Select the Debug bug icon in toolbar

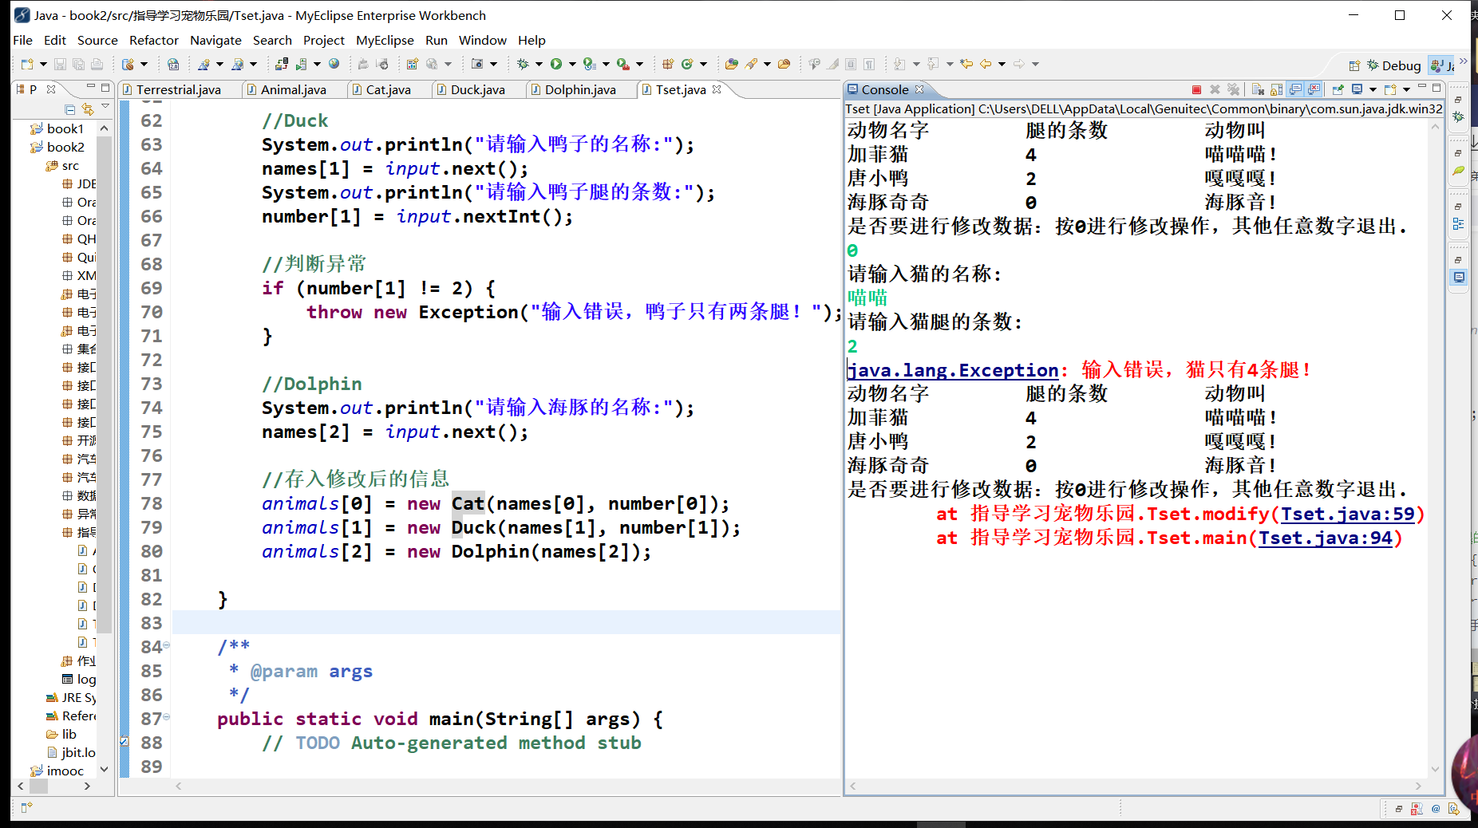[x=522, y=64]
